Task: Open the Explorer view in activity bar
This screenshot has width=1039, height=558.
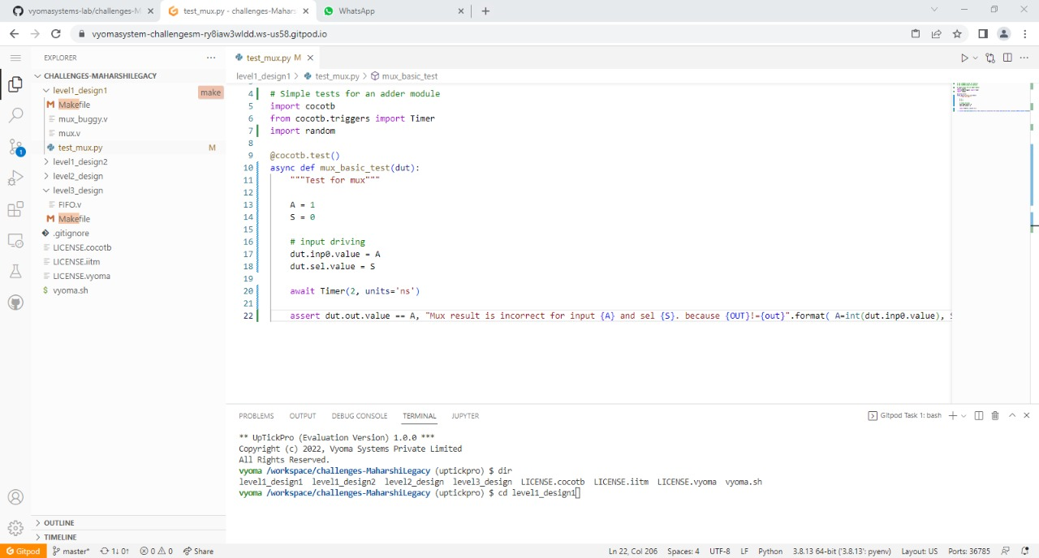Action: (15, 84)
